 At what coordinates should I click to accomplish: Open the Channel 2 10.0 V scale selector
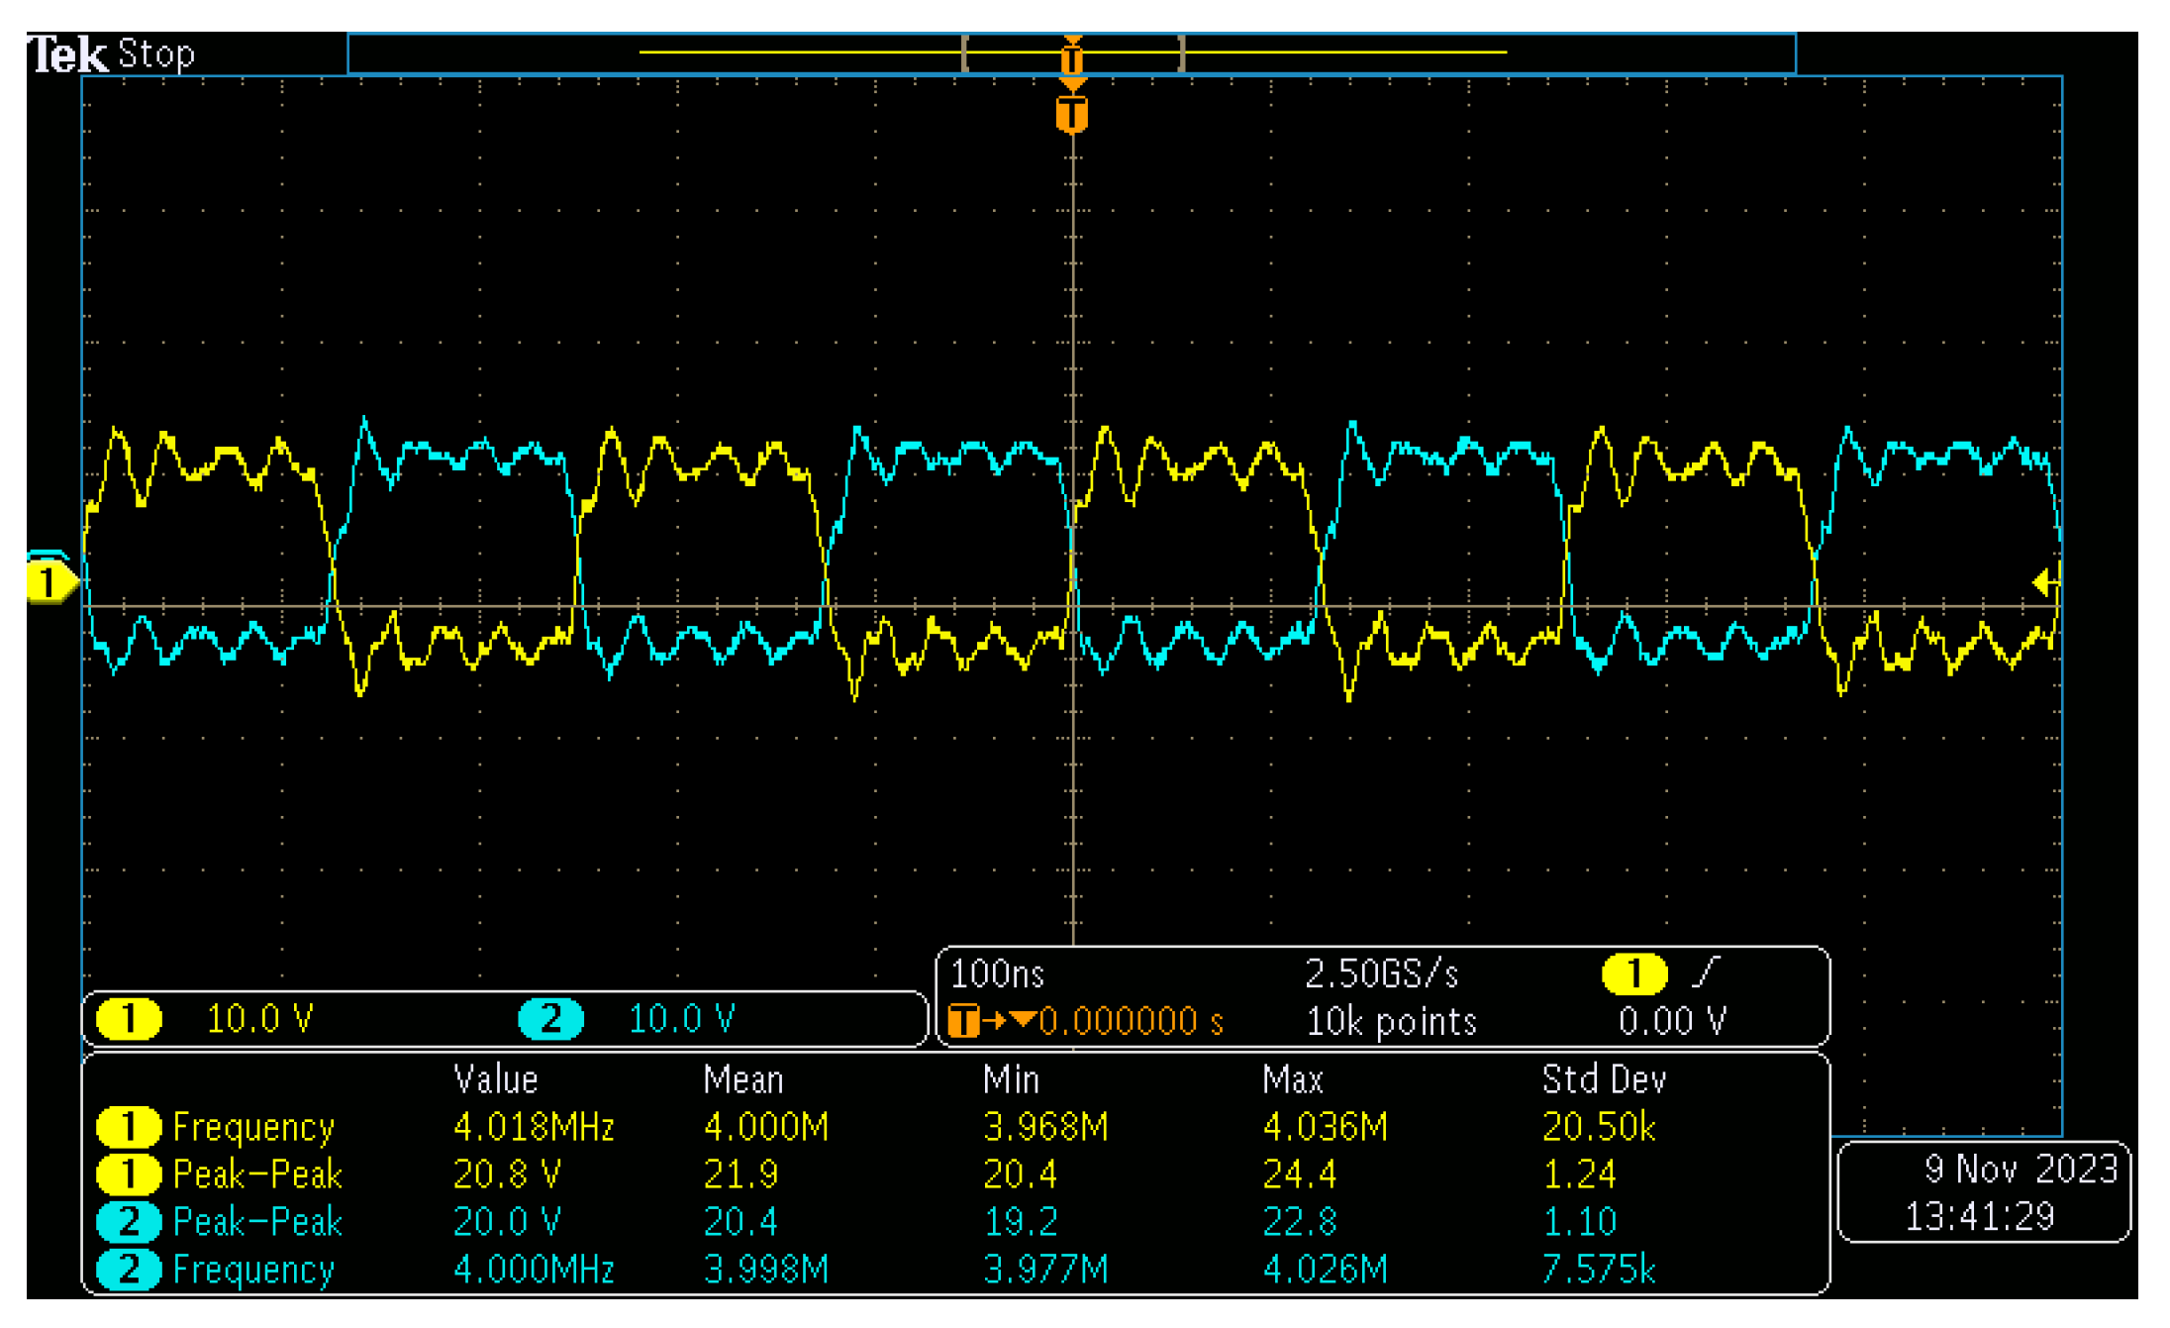[x=683, y=1018]
